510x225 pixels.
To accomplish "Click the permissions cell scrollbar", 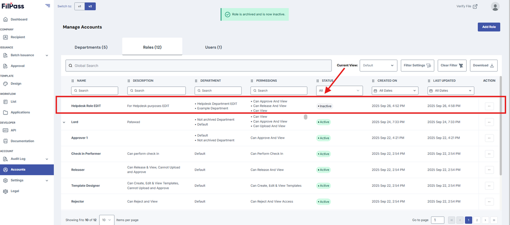I will [x=305, y=117].
